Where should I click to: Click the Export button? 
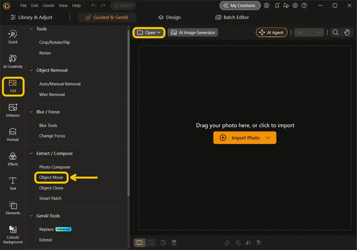click(x=123, y=5)
